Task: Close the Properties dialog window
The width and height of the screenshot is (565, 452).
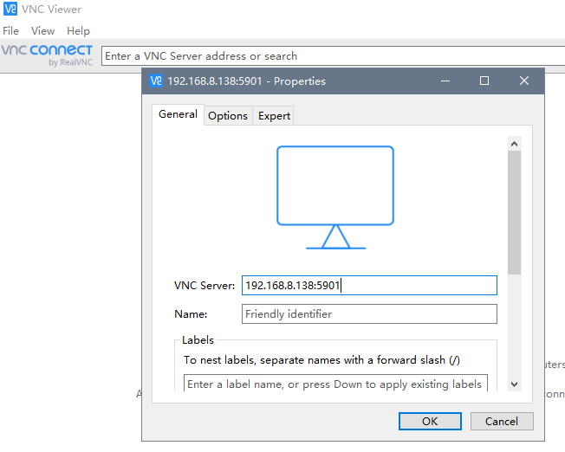Action: 524,81
